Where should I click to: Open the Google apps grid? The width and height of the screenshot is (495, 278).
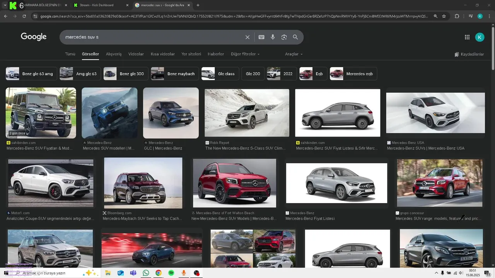[x=467, y=37]
